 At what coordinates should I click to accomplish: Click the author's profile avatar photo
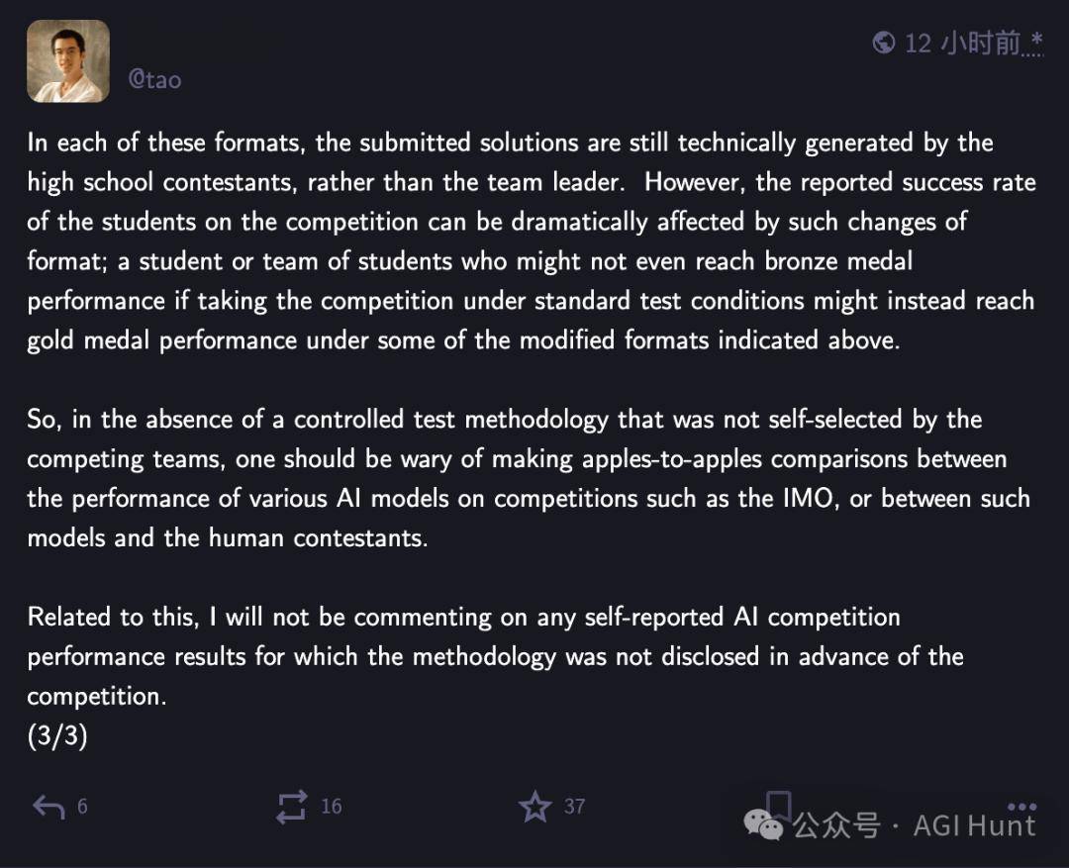pos(68,61)
